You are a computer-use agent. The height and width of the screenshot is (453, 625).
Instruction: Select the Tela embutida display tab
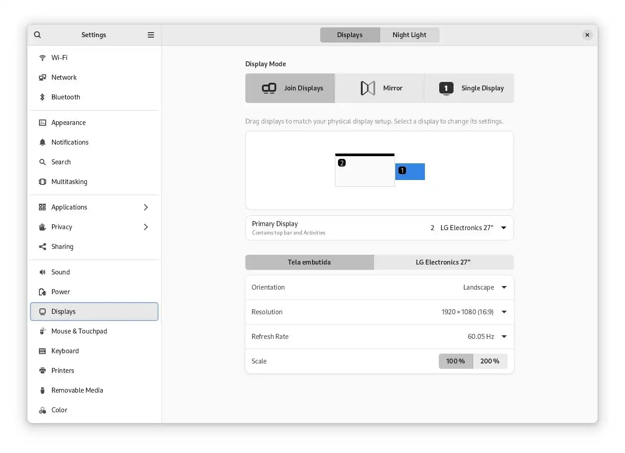[x=309, y=262]
